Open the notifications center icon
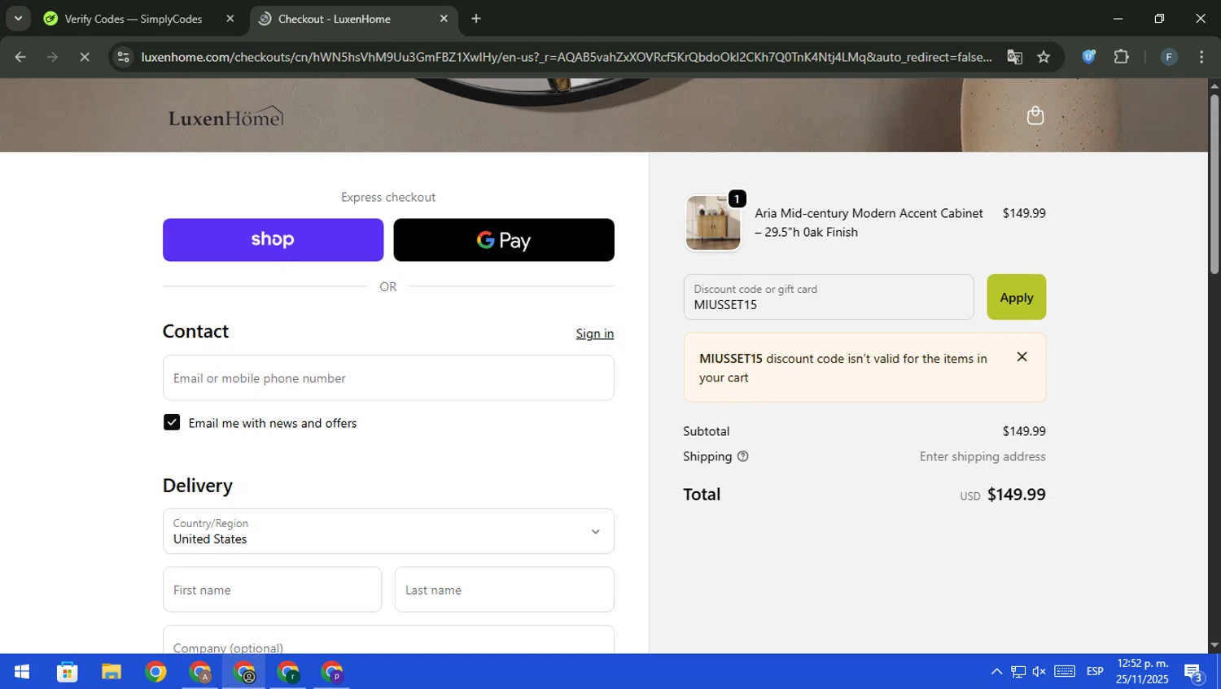Screen dimensions: 1221x689 tap(1194, 673)
